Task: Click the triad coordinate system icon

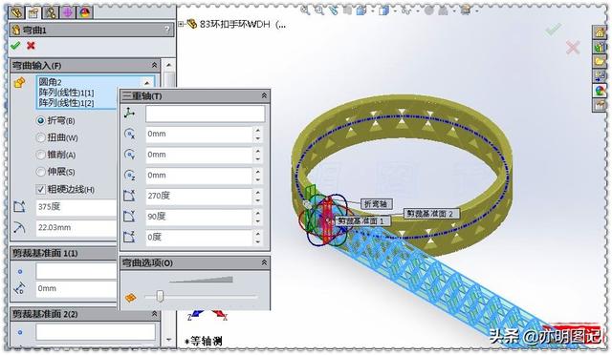Action: (x=129, y=114)
